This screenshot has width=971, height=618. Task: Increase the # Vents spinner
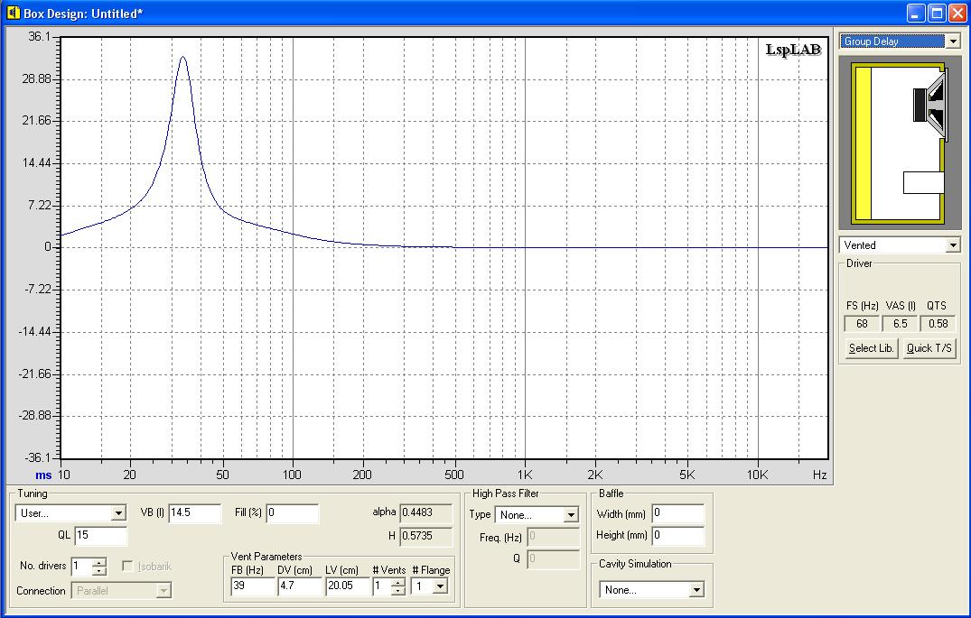tap(398, 583)
